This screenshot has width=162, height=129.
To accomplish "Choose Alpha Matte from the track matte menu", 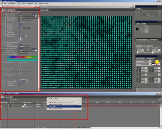I will (x=64, y=102).
